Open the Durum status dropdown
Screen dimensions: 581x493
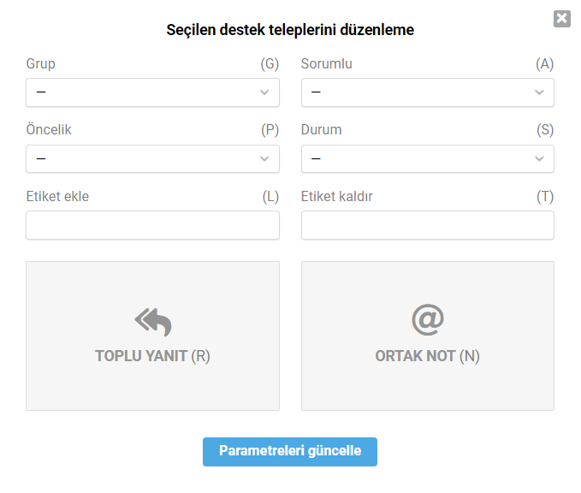click(x=428, y=158)
